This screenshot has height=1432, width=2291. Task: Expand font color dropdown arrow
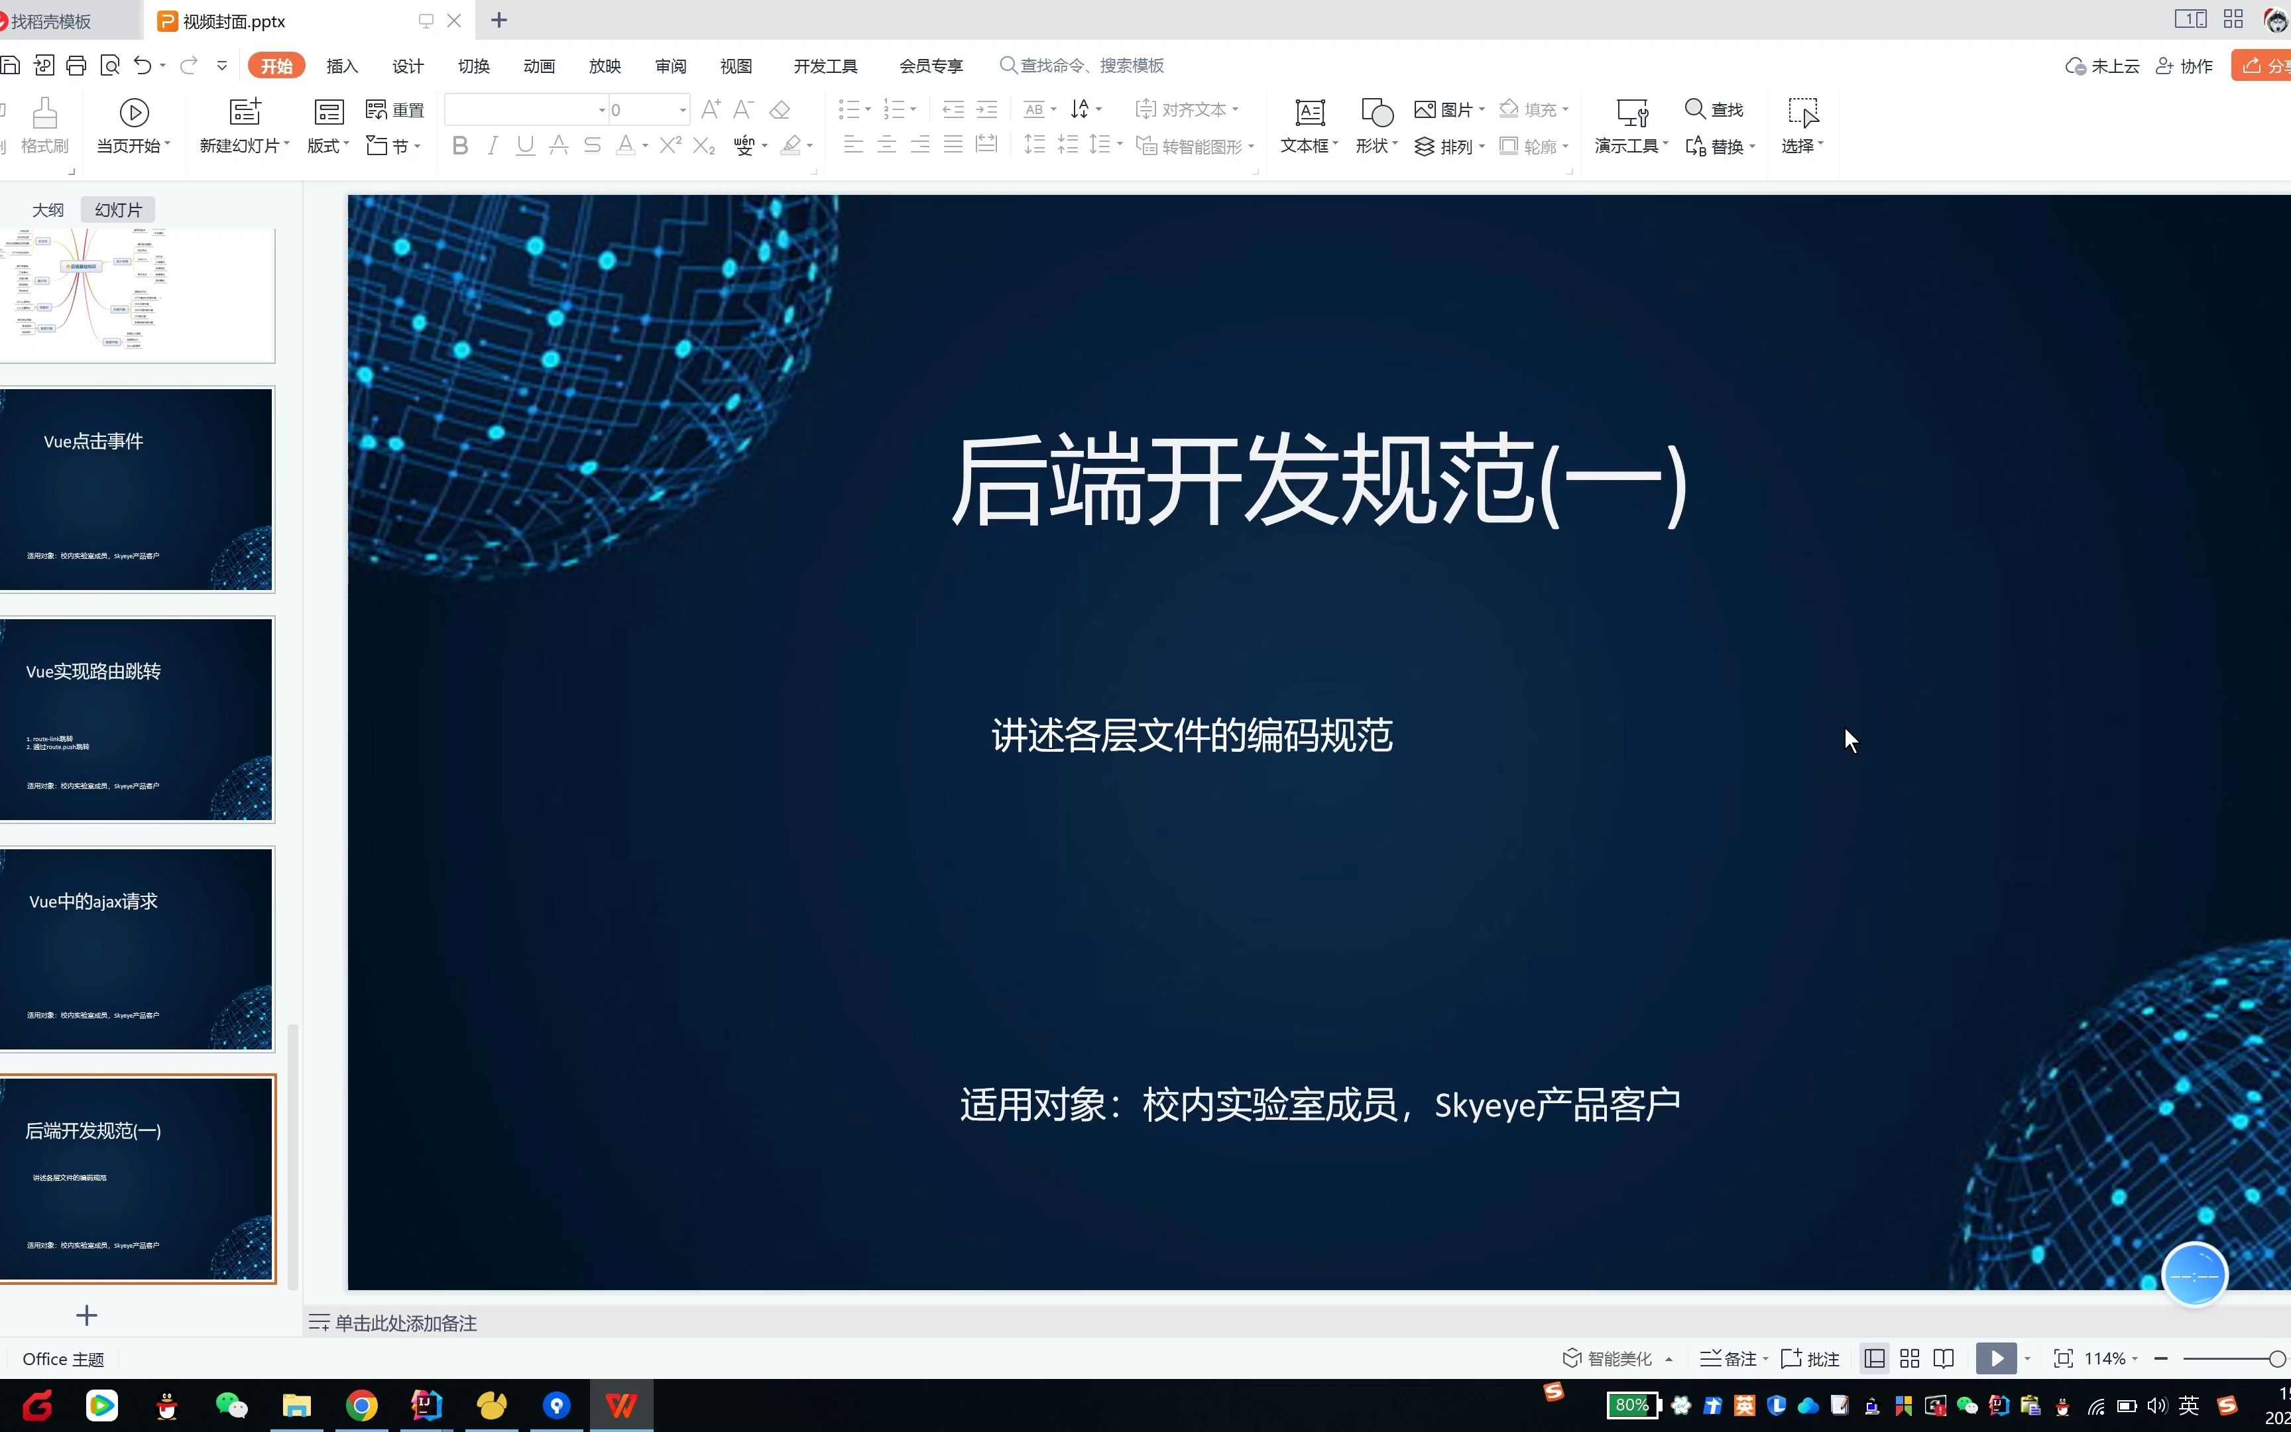click(x=645, y=146)
